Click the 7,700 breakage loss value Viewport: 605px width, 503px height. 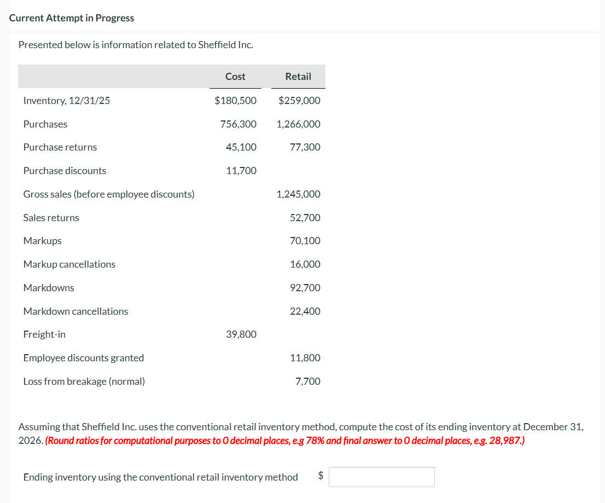pos(308,381)
